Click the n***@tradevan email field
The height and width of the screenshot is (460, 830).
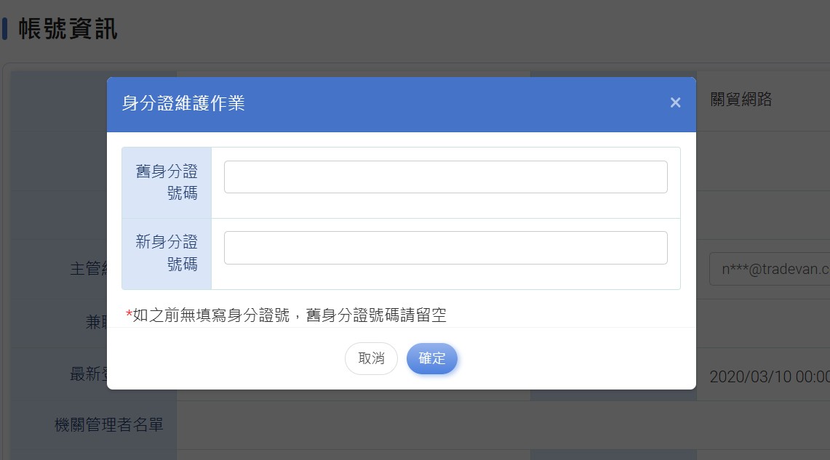click(x=770, y=269)
